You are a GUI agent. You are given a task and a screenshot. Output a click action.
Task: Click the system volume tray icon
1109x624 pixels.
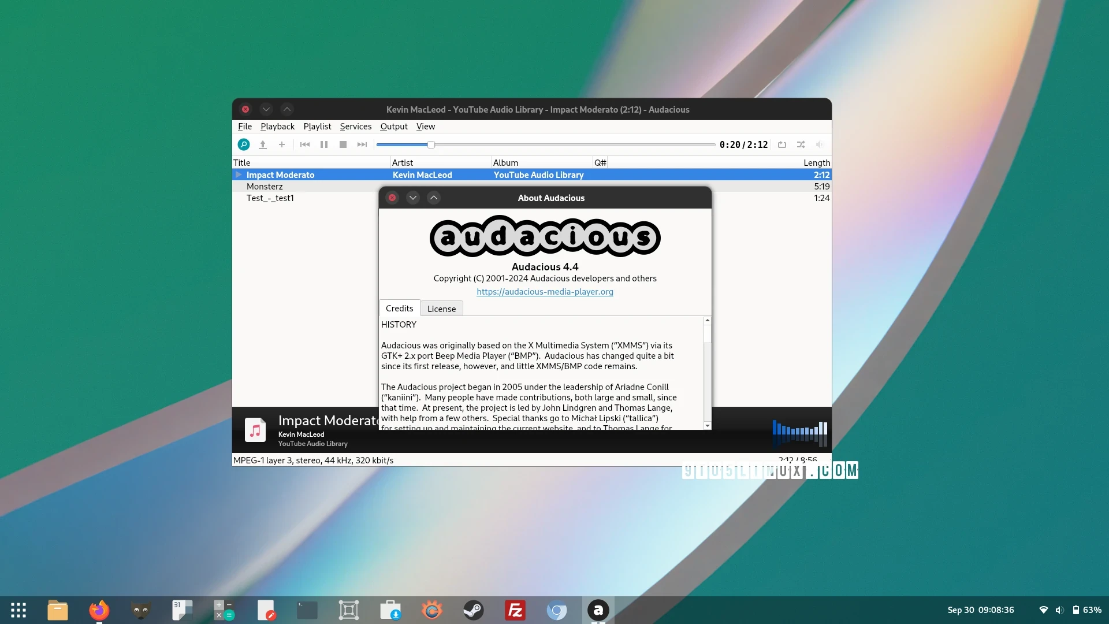pos(1059,610)
